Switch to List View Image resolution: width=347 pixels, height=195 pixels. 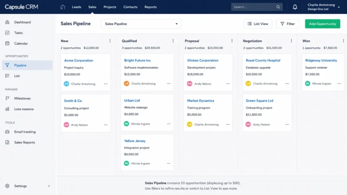pos(258,24)
